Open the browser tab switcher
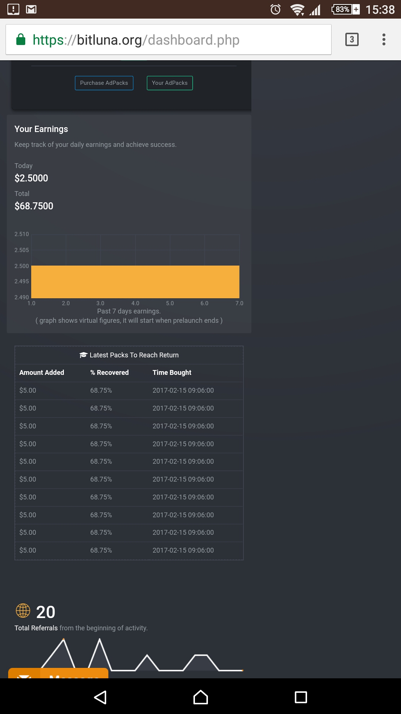This screenshot has width=401, height=714. (352, 39)
